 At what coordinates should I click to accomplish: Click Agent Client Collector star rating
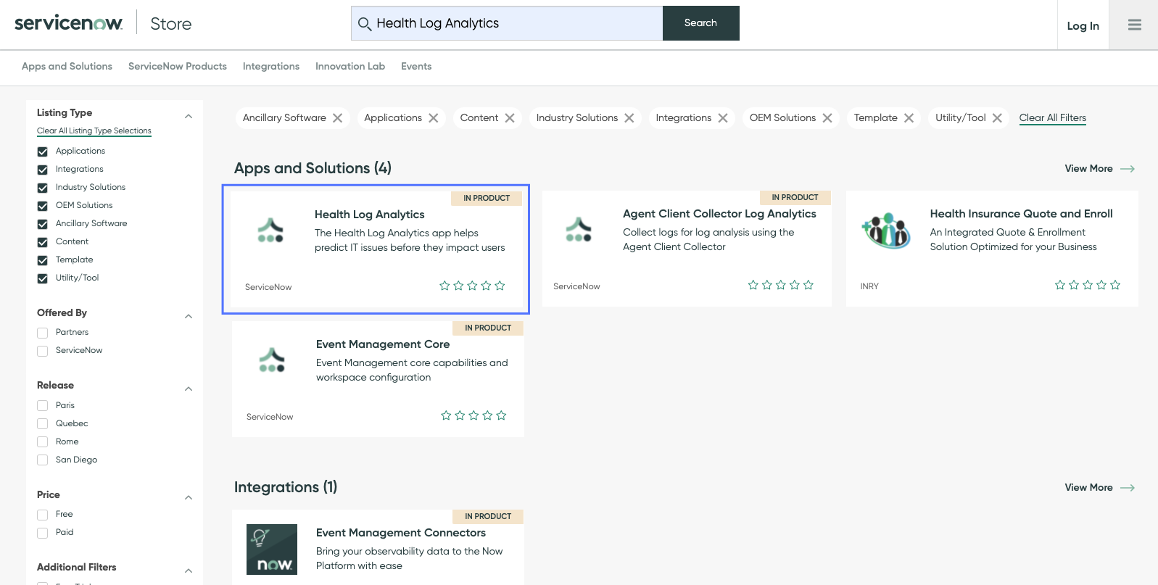tap(781, 285)
